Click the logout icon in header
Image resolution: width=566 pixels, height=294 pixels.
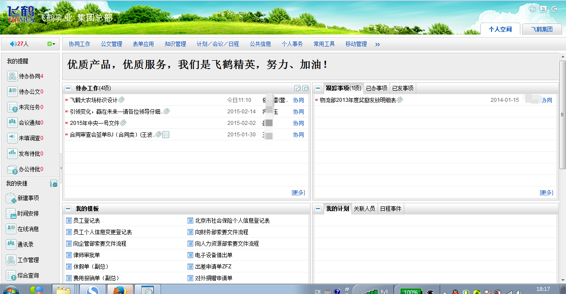(554, 9)
